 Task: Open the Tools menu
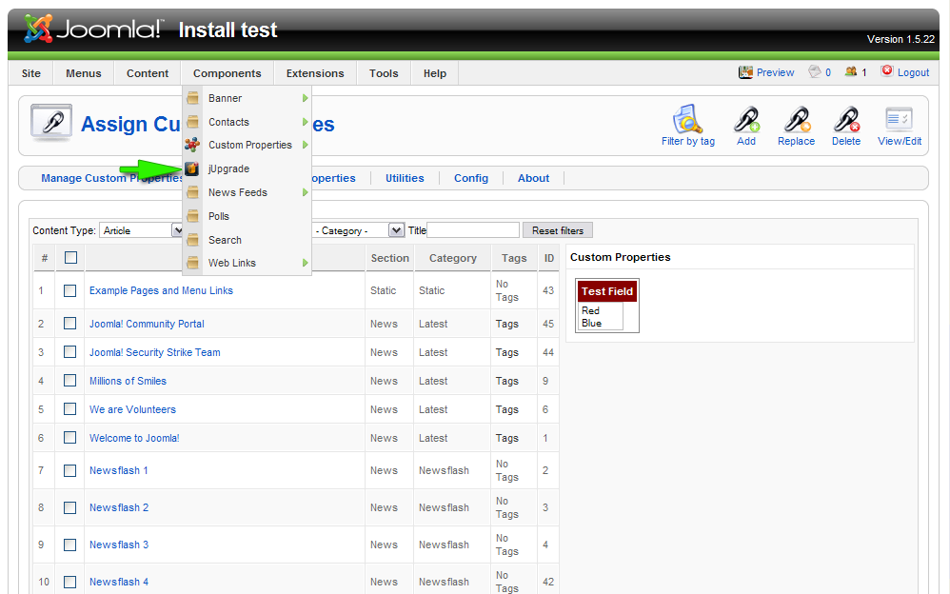click(384, 73)
